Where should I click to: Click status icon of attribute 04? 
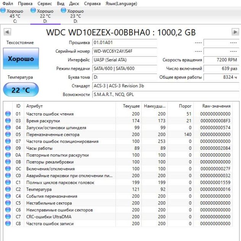pos(8,127)
